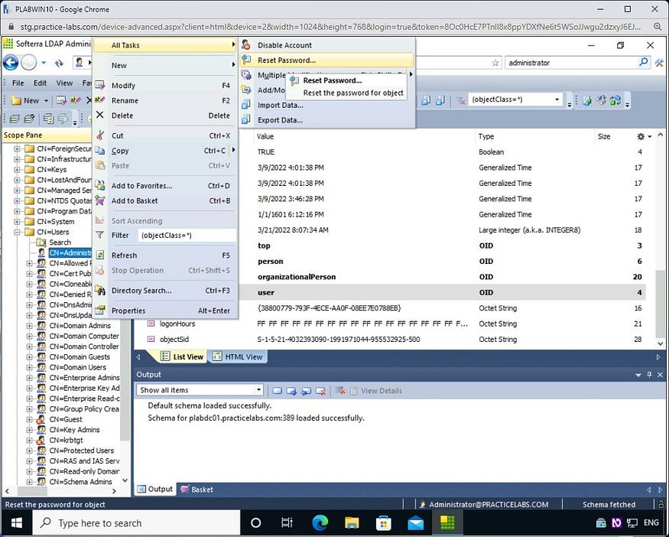
Task: Select Add to Favorites menu entry
Action: tap(164, 186)
